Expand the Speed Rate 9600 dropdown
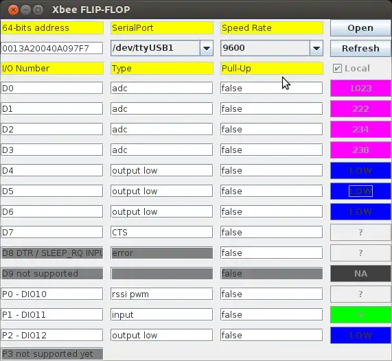This screenshot has width=392, height=361. coord(316,48)
